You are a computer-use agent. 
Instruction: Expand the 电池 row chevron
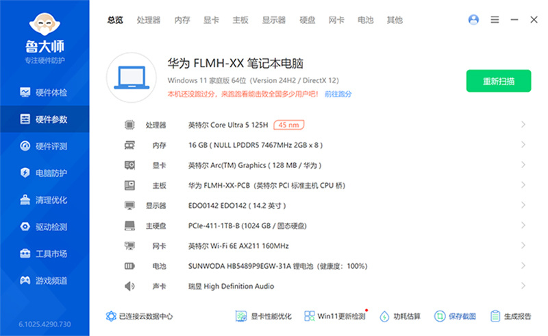[x=523, y=265]
